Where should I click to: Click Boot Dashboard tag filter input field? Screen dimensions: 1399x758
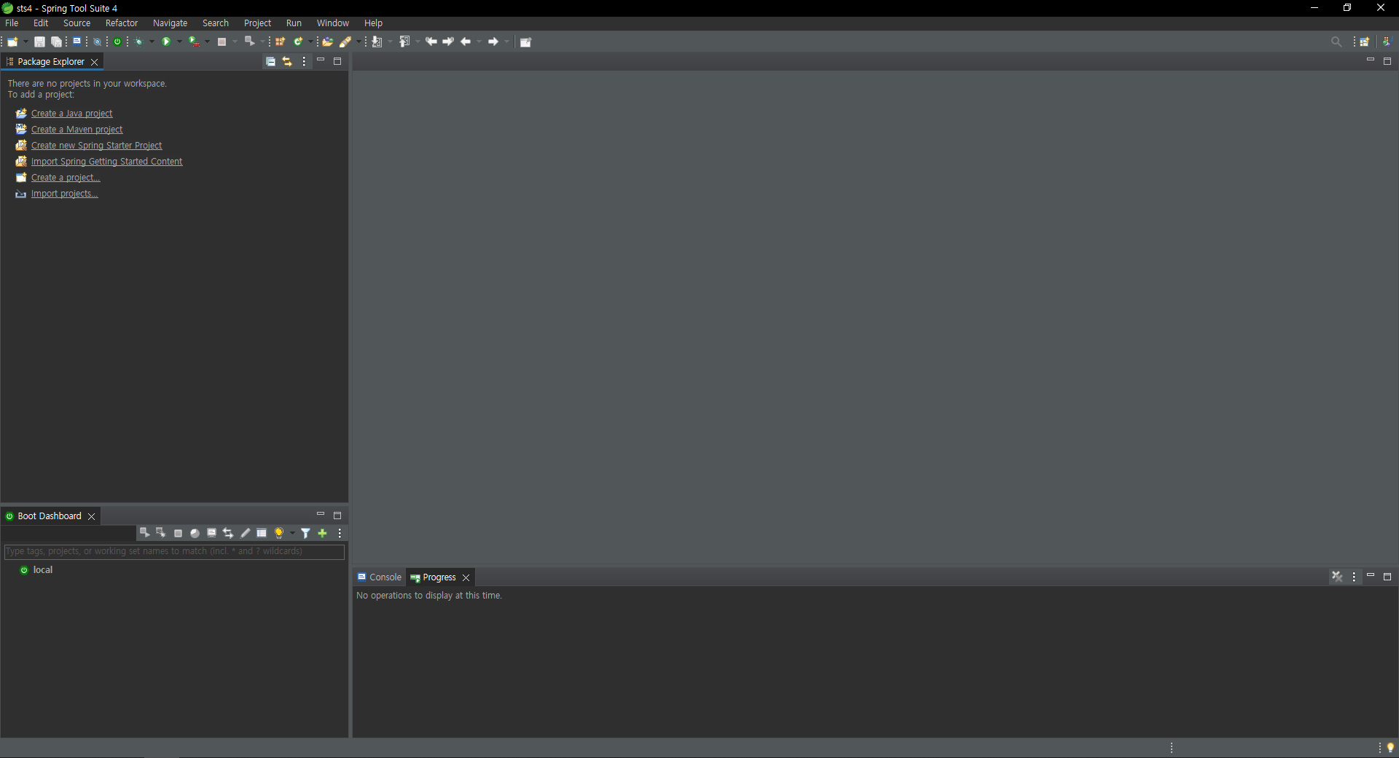pos(174,551)
